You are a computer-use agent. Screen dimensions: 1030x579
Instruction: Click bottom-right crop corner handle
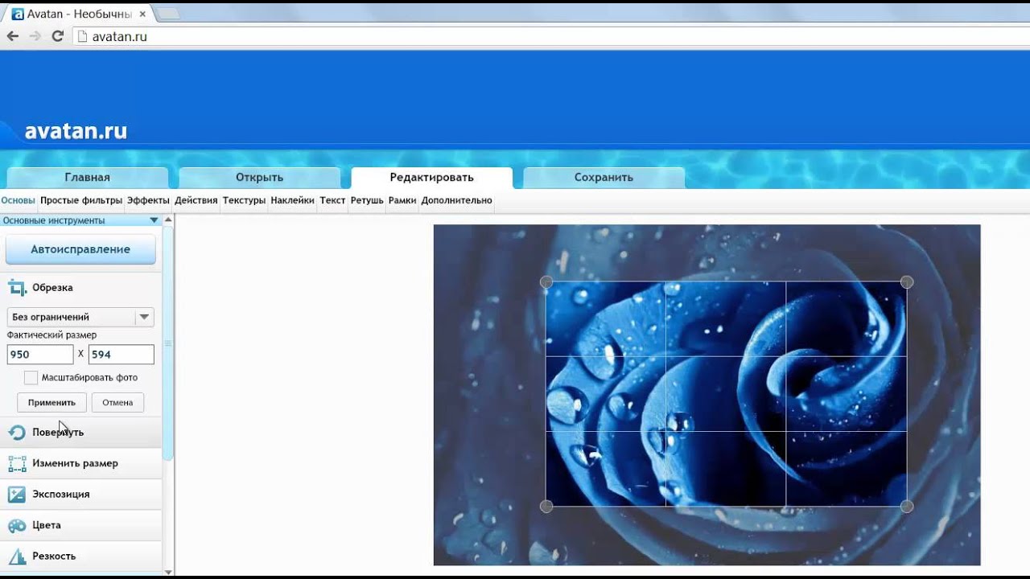(907, 506)
